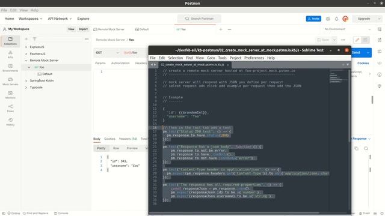This screenshot has height=216, width=385.
Task: Open the APIs sidebar panel
Action: pos(10,55)
